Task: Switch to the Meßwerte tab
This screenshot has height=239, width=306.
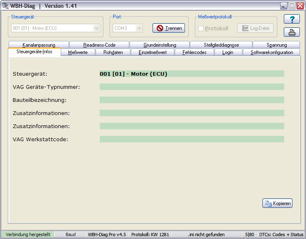Action: point(78,52)
